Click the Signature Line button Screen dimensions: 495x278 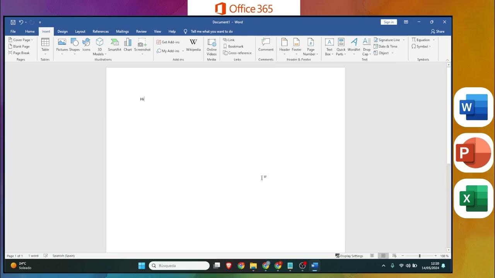pyautogui.click(x=387, y=40)
